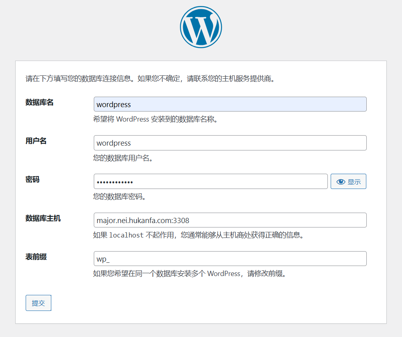Select the 用户名 input field

(x=230, y=143)
